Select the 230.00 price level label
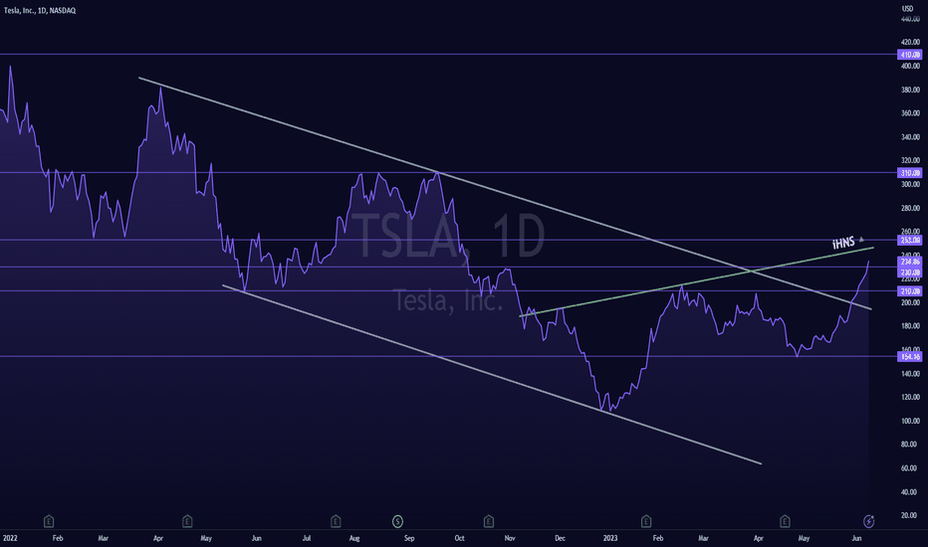928x547 pixels. pos(910,273)
